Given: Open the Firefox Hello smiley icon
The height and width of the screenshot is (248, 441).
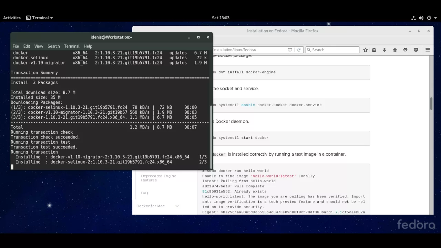Looking at the screenshot, I should click(406, 50).
